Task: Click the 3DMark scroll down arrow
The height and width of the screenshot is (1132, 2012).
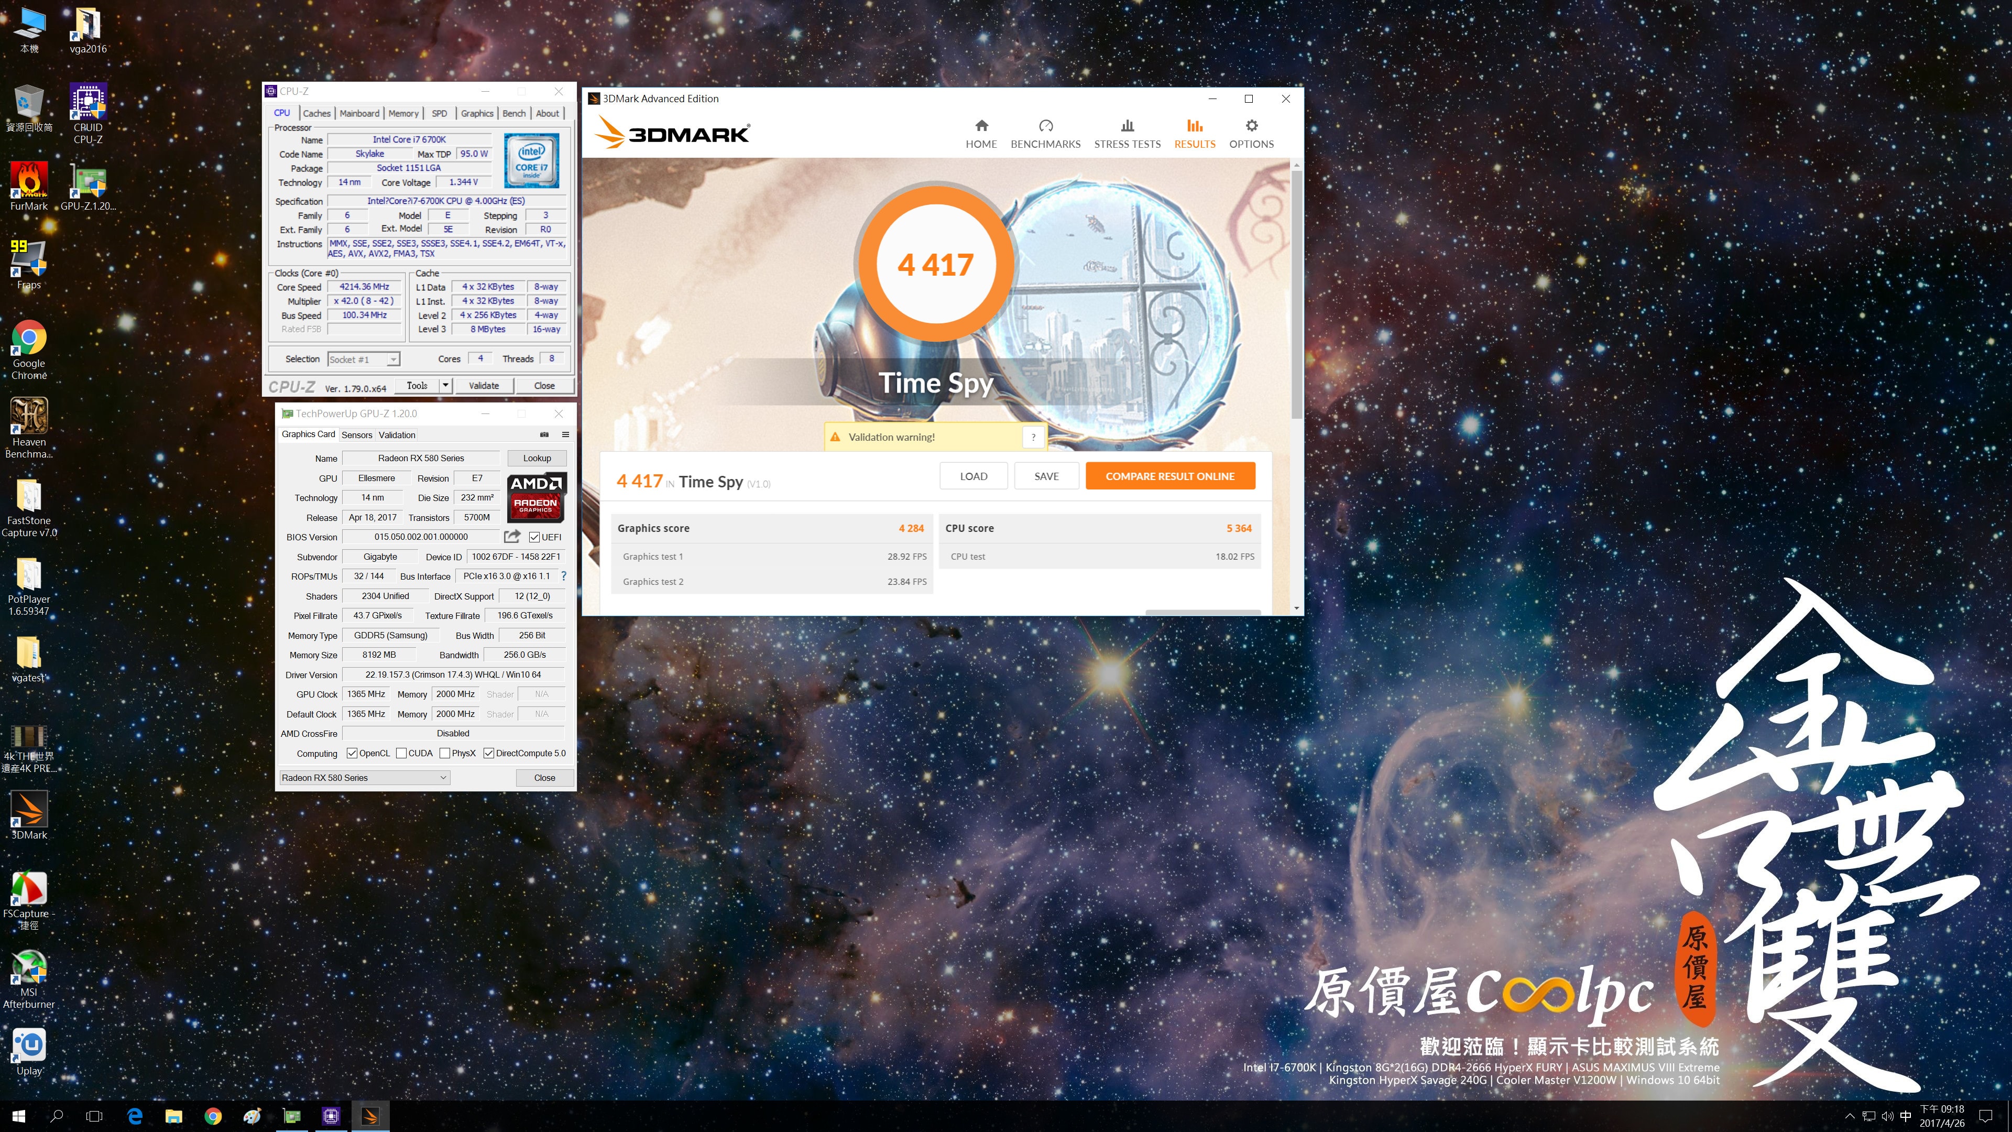Action: (1297, 608)
